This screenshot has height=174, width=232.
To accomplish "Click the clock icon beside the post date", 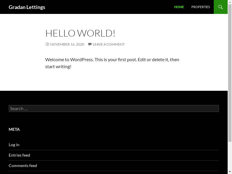I will coord(47,44).
